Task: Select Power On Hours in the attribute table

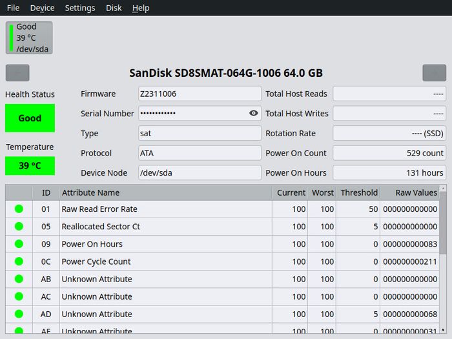Action: (92, 244)
